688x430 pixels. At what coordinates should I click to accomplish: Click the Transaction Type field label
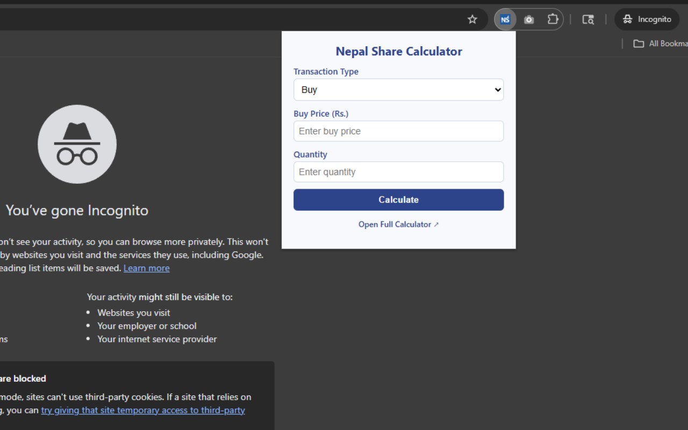[326, 71]
